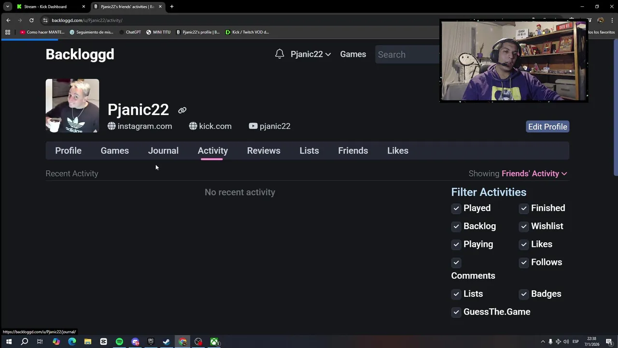Open Epic Games Launcher from taskbar

coord(151,342)
